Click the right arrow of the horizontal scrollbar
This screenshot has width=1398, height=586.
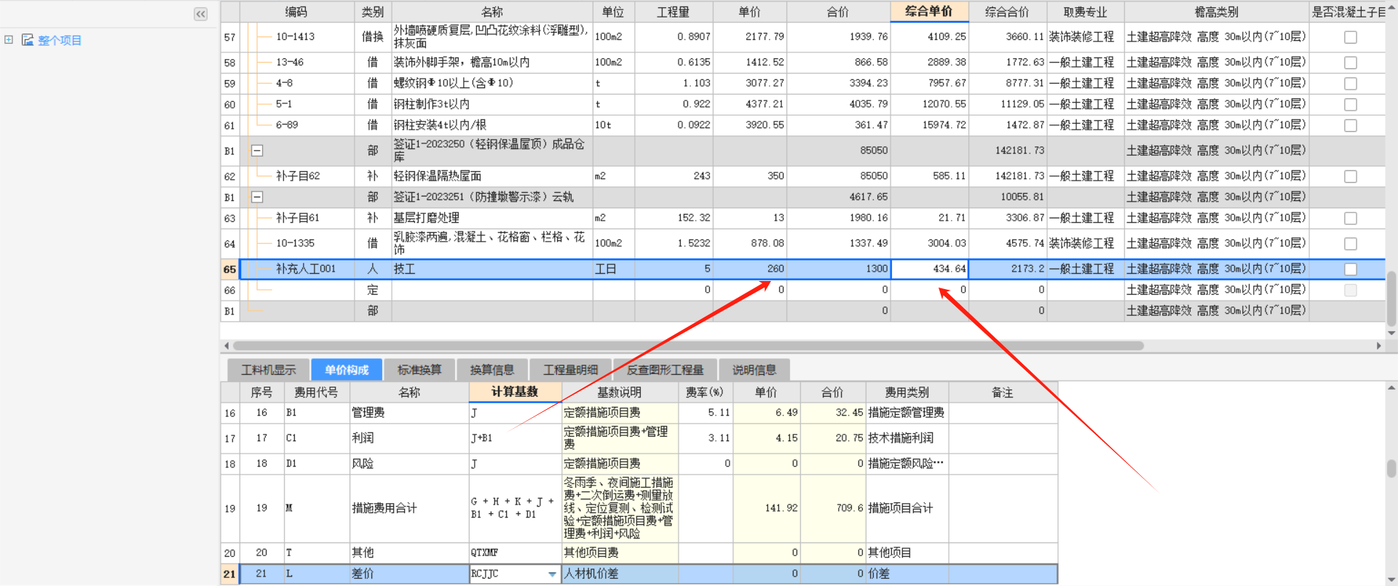1379,346
